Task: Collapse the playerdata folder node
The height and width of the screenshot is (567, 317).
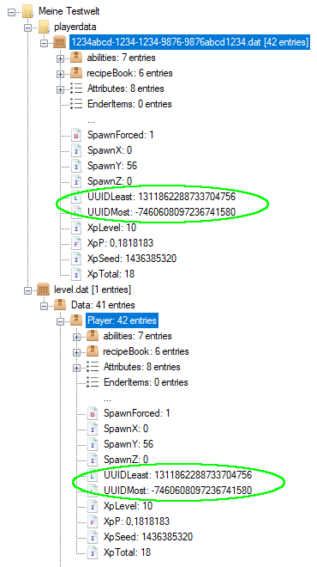Action: tap(27, 27)
